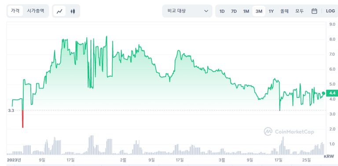Viewport: 338px width, 166px height.
Task: Select the 1Y time range
Action: tap(271, 11)
